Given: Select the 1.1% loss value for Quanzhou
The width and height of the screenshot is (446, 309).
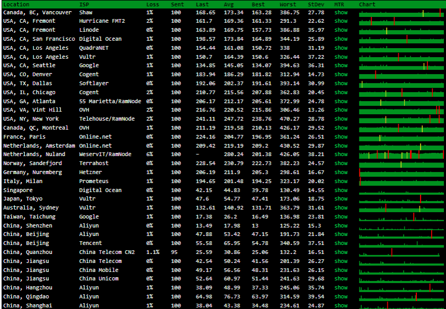Looking at the screenshot, I should [x=153, y=252].
